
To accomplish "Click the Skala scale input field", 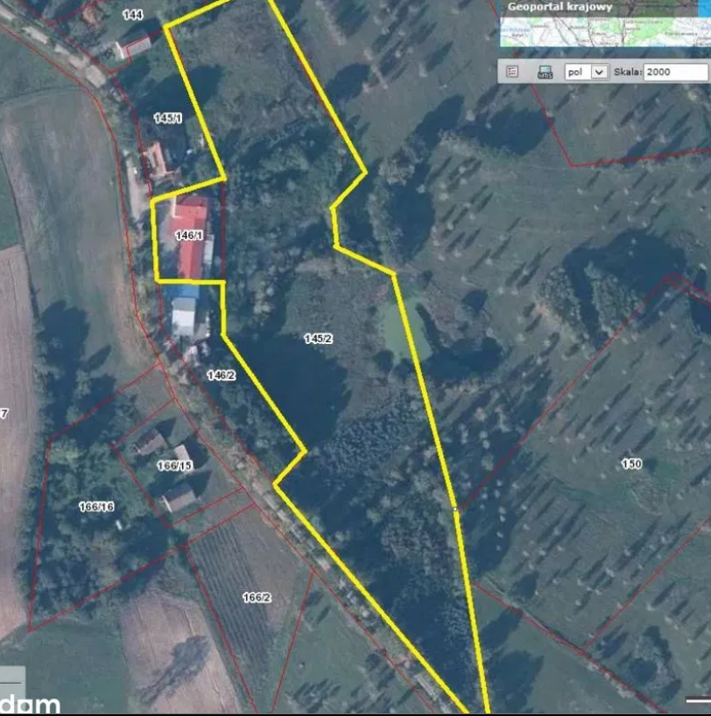I will coord(676,72).
